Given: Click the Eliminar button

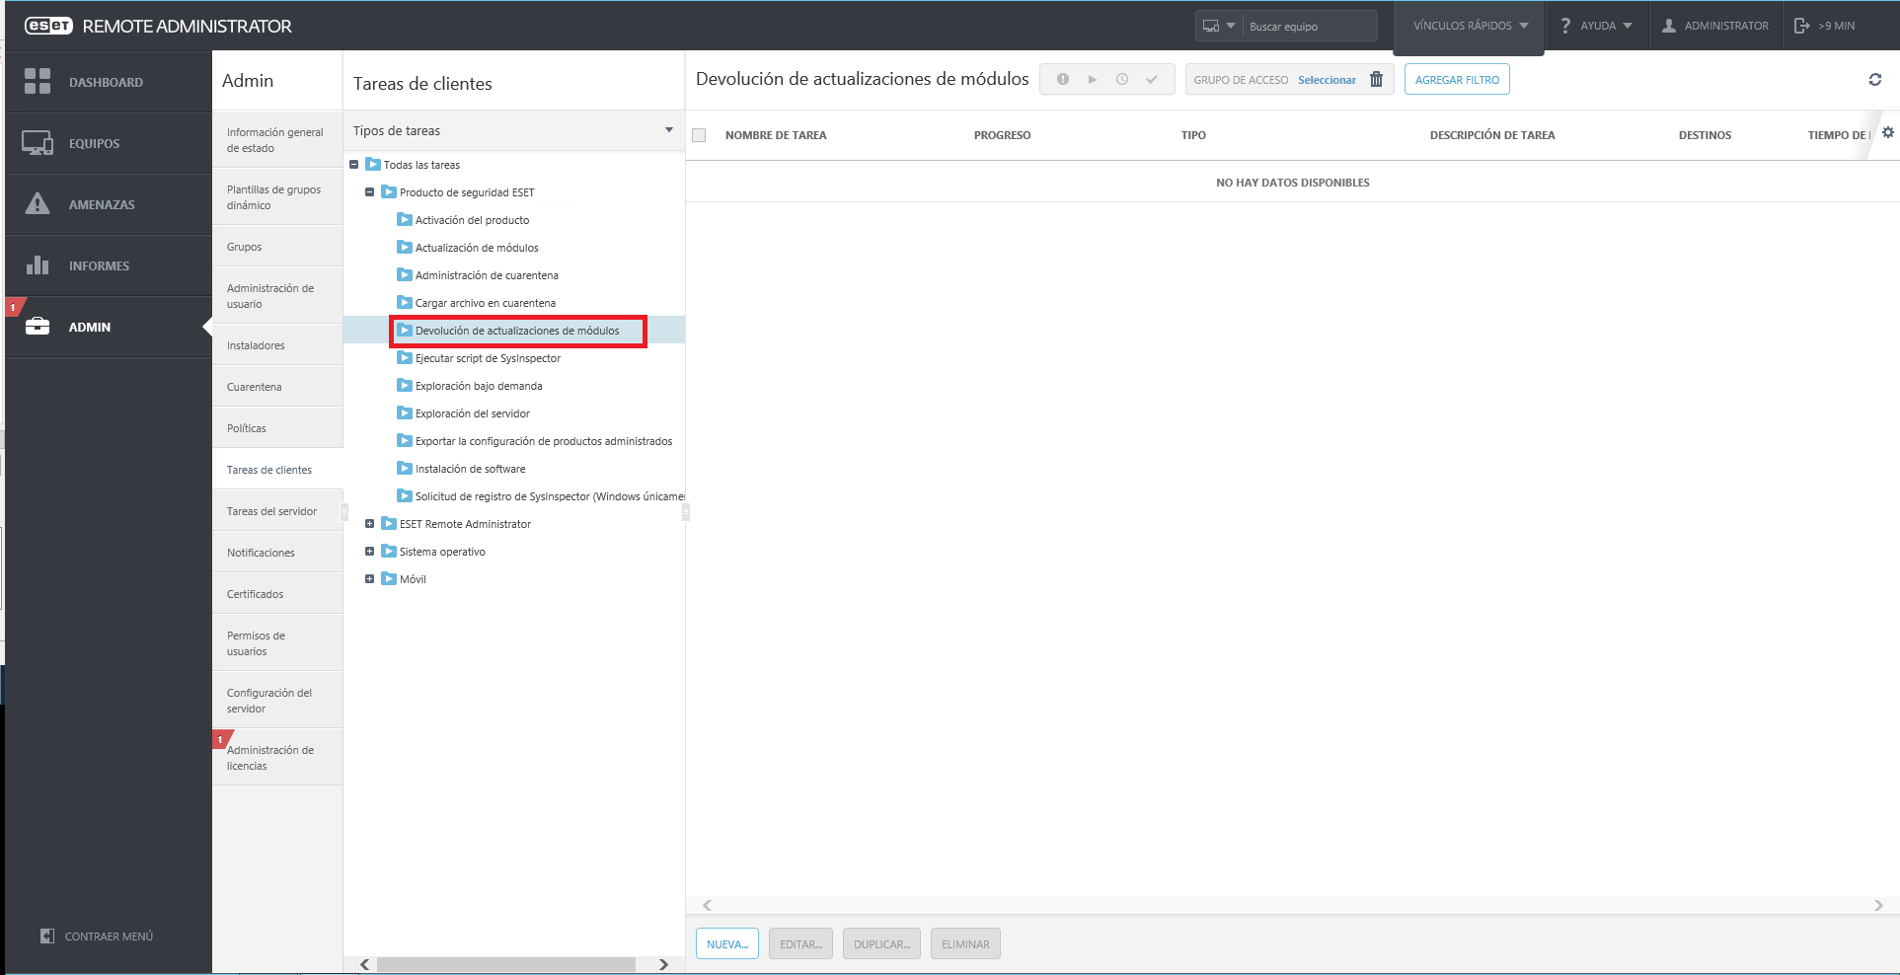Looking at the screenshot, I should [965, 943].
